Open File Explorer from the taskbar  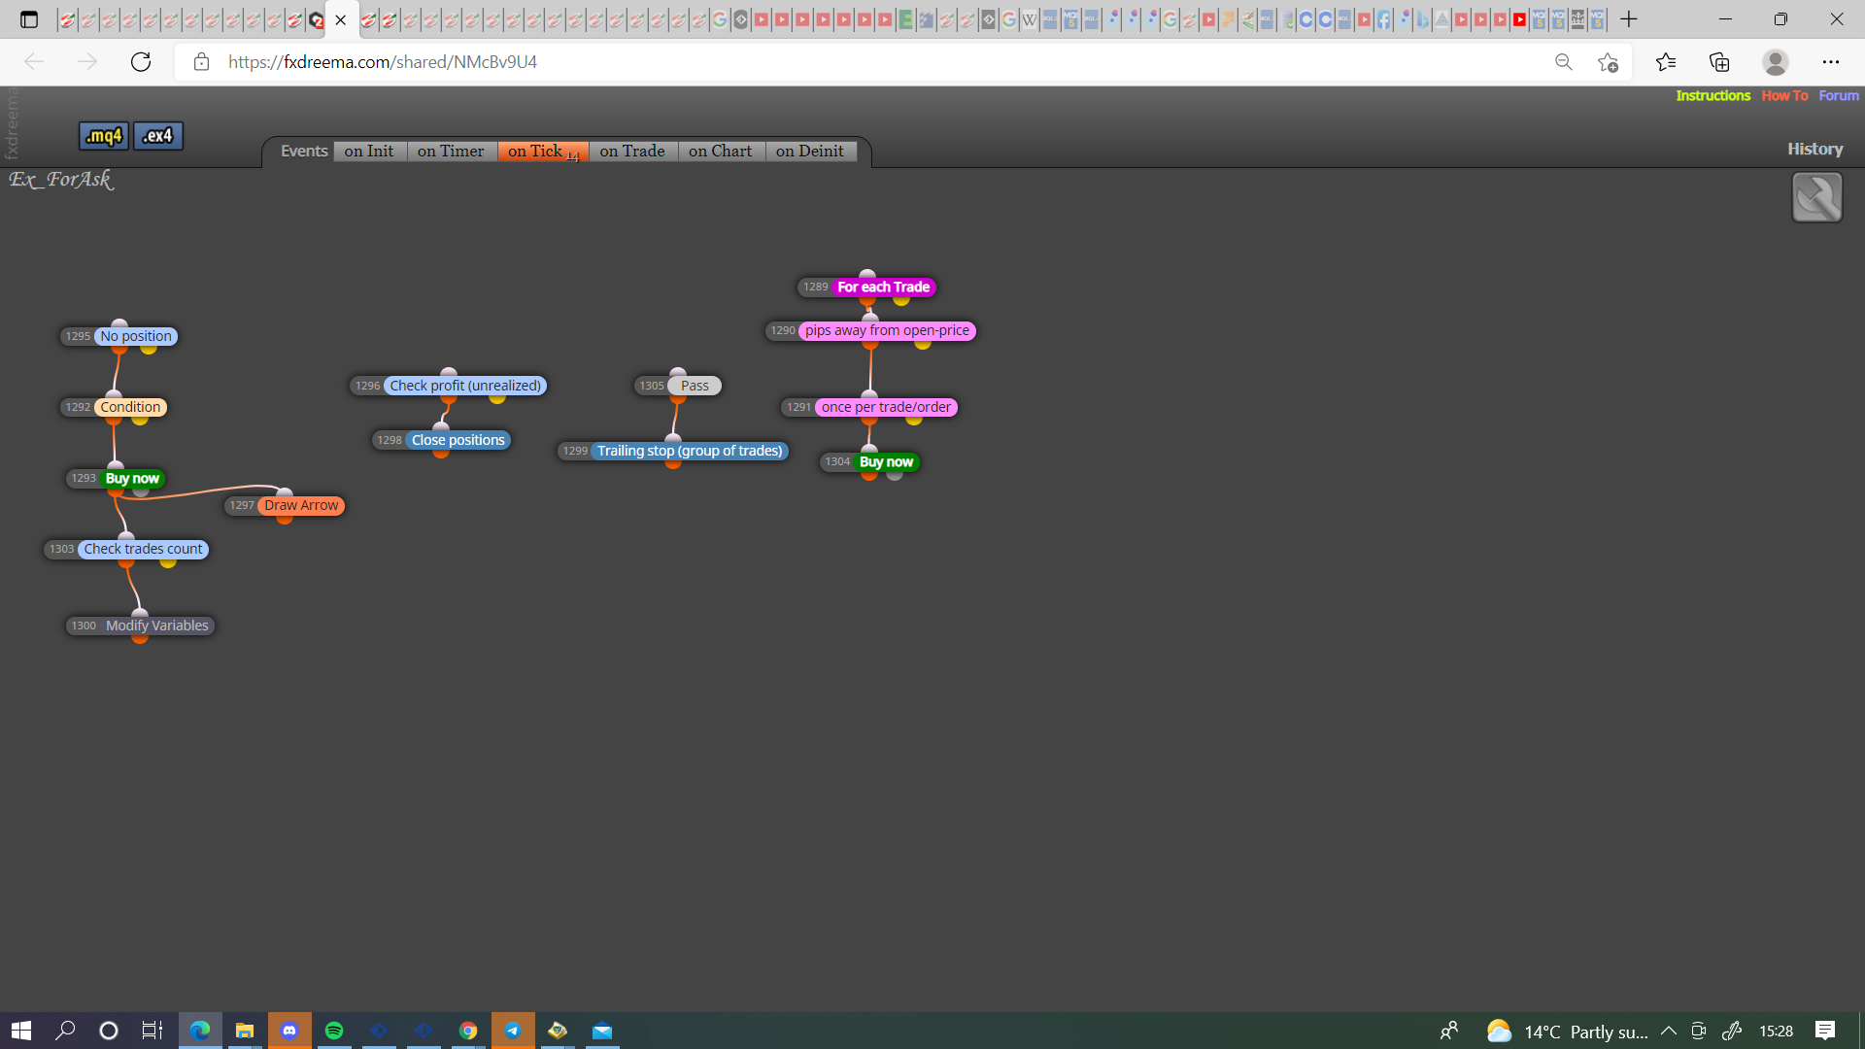click(245, 1031)
